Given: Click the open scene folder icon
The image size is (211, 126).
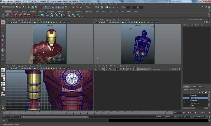Looking at the screenshot, I should [x=20, y=7].
